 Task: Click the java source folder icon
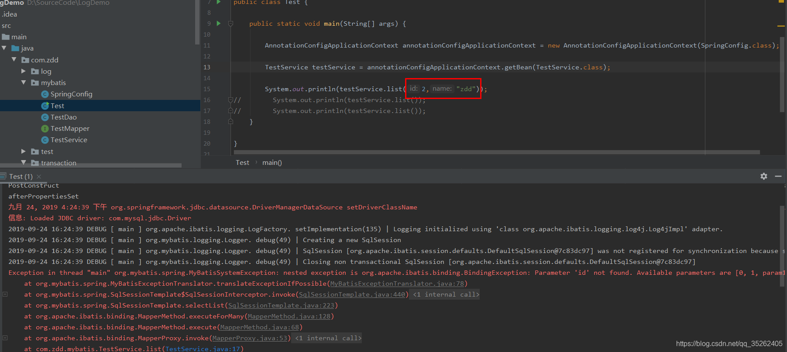pos(16,48)
